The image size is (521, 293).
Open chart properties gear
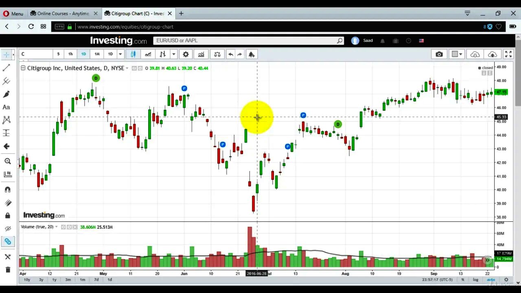186,54
